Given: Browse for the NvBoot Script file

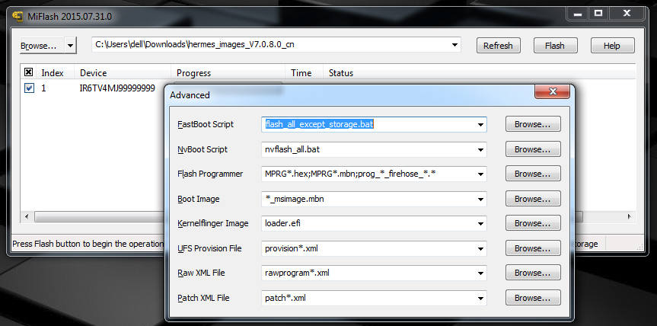Looking at the screenshot, I should pyautogui.click(x=533, y=149).
